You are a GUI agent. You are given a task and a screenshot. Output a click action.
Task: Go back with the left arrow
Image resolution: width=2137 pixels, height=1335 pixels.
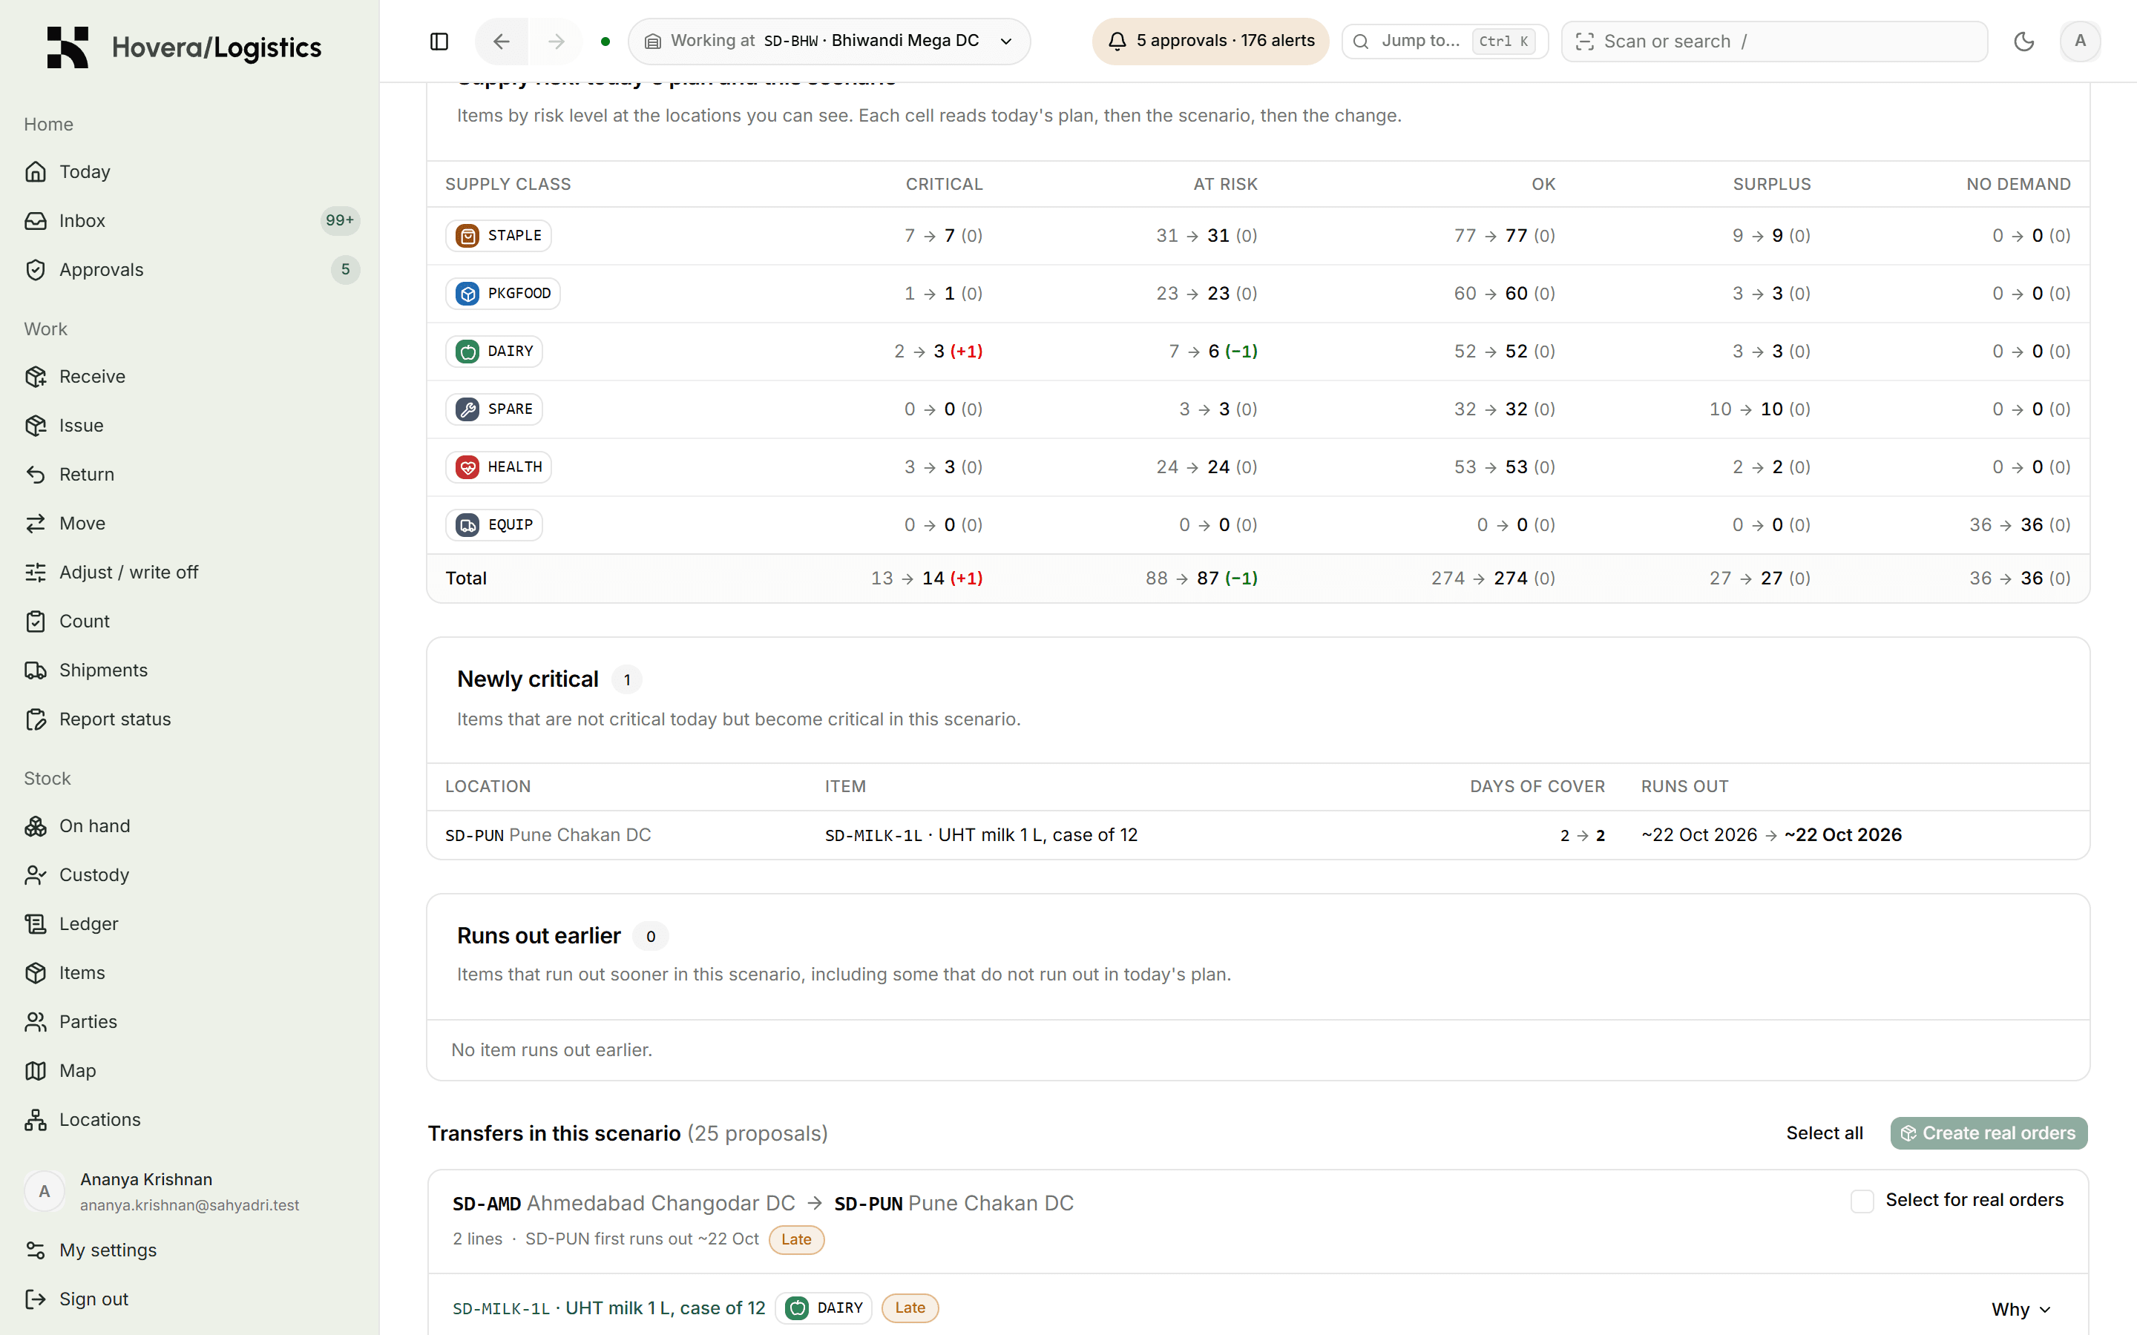[x=502, y=42]
